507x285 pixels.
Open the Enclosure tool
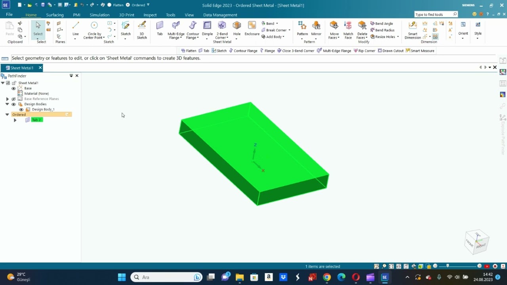[x=252, y=29]
